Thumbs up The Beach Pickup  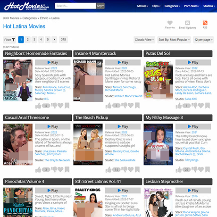coord(108,170)
